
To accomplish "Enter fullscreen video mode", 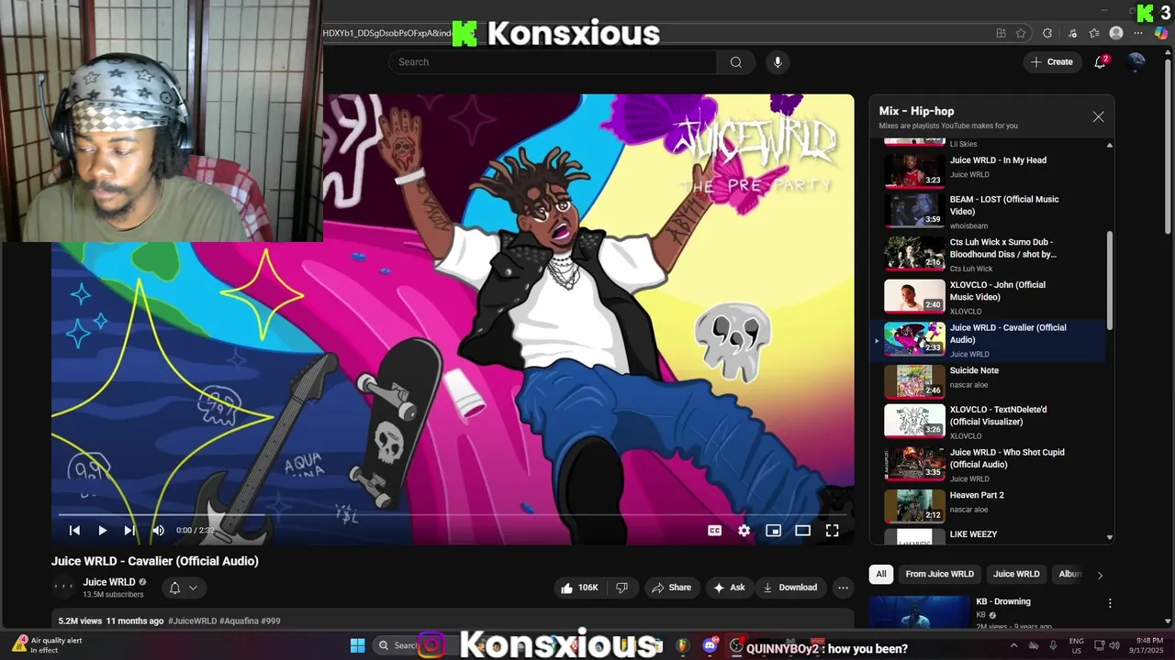I will tap(832, 531).
